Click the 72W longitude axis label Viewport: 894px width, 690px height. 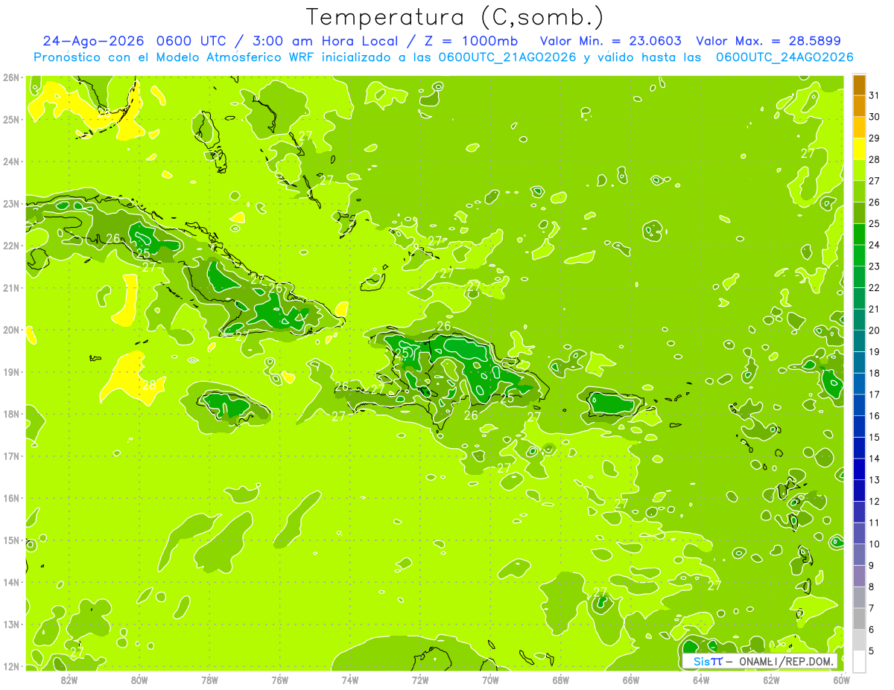coord(420,679)
